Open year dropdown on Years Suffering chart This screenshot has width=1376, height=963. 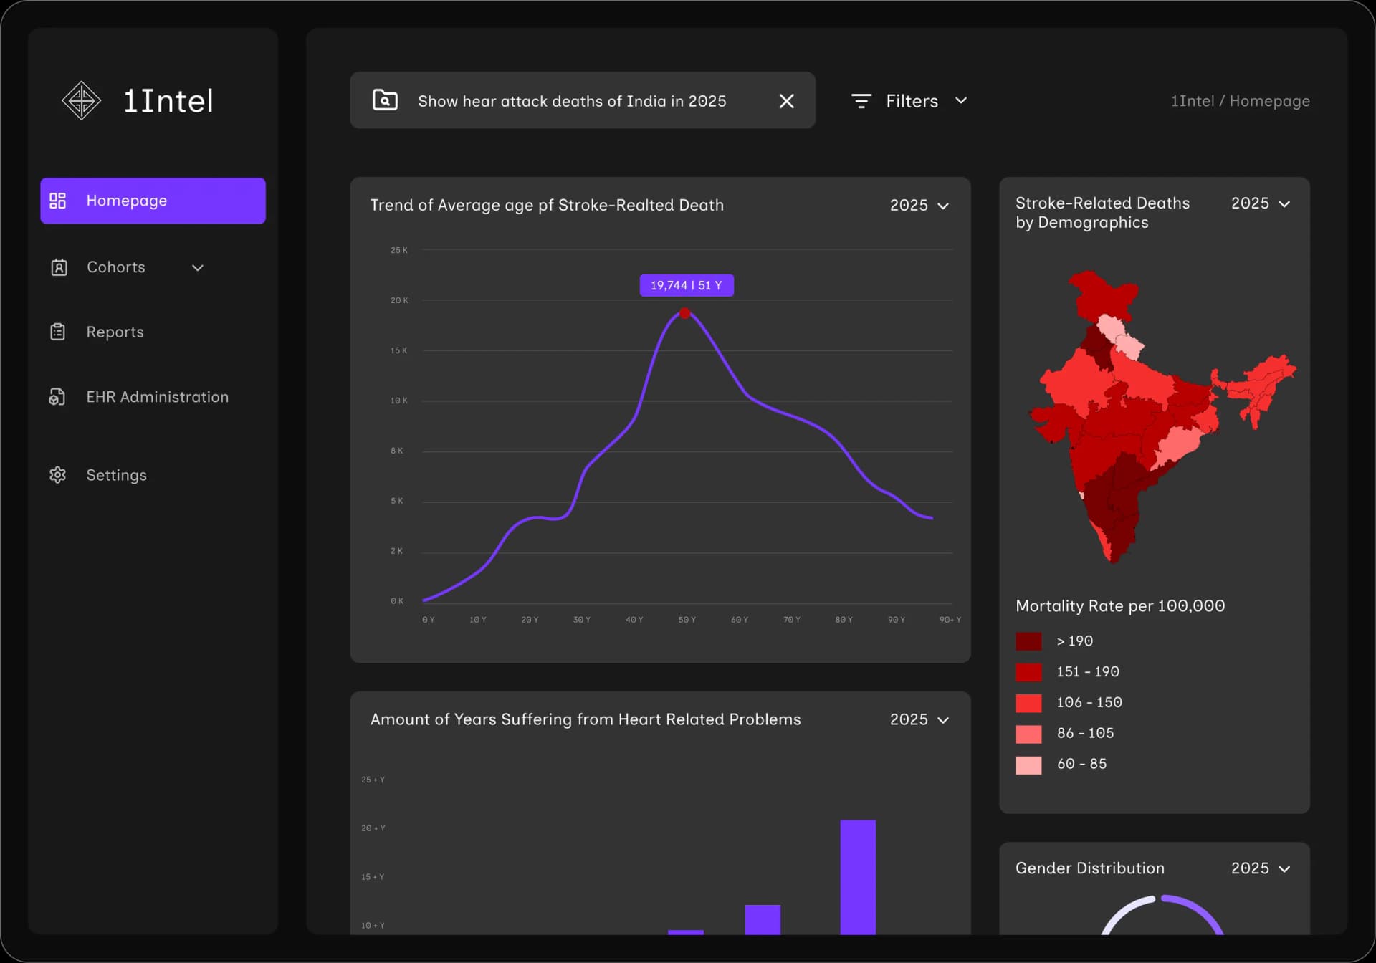(919, 719)
